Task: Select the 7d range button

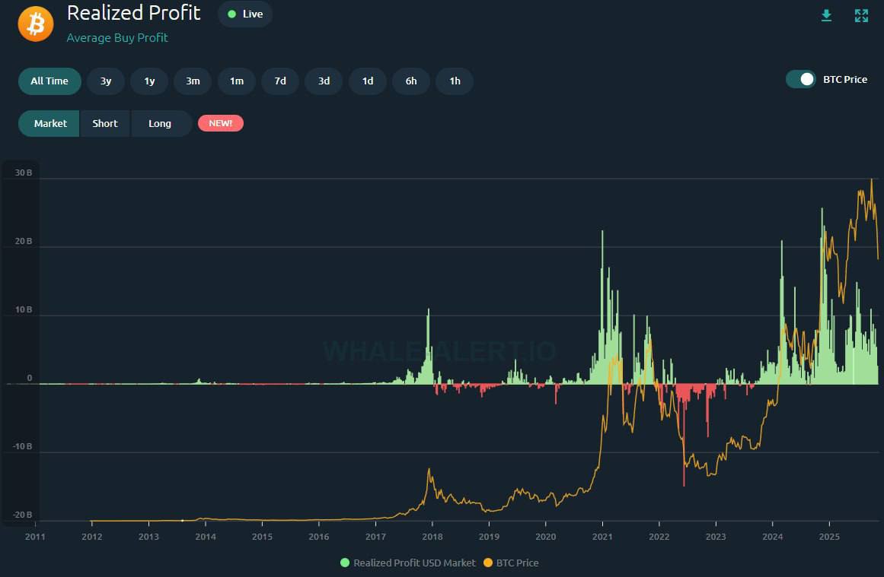Action: point(280,81)
